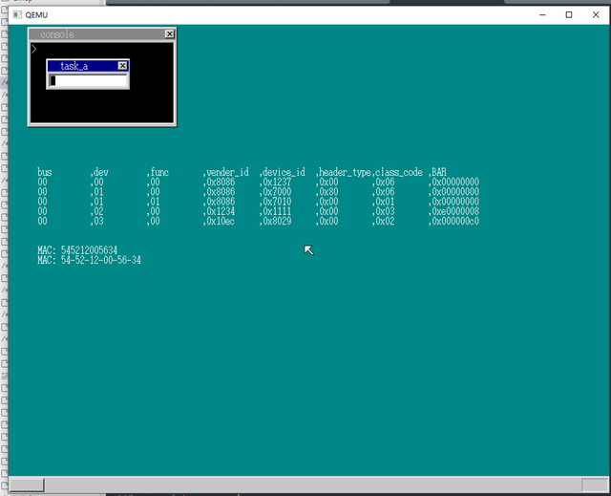
Task: Minimize the QEMU window
Action: point(542,15)
